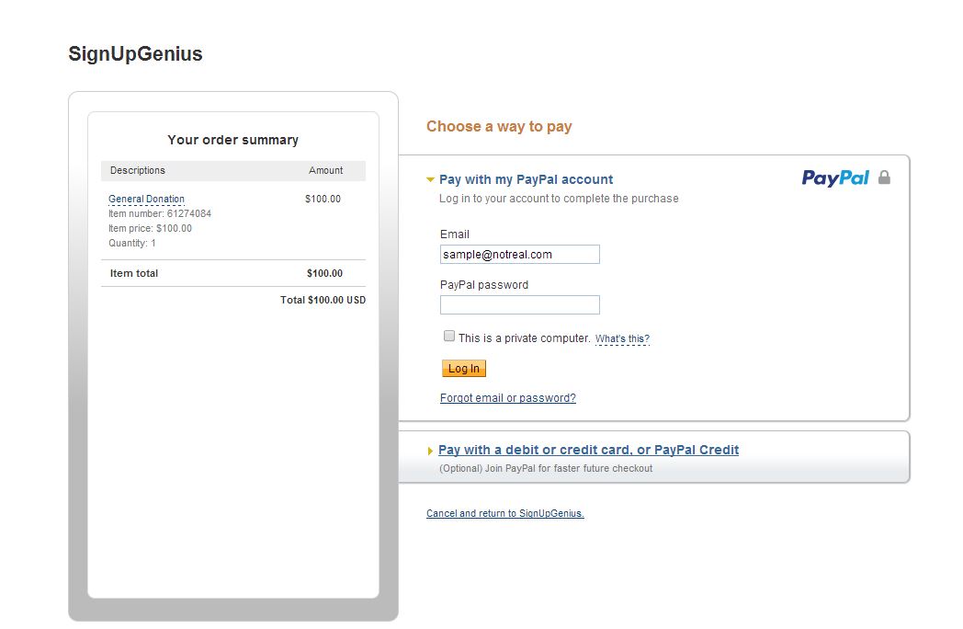Collapse the Pay with my PayPal account arrow
This screenshot has width=963, height=629.
430,179
